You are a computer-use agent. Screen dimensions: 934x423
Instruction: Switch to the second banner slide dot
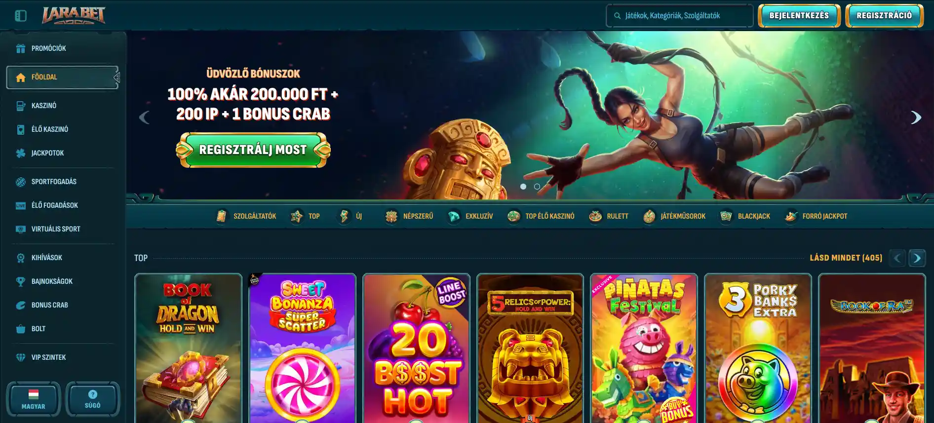(537, 187)
